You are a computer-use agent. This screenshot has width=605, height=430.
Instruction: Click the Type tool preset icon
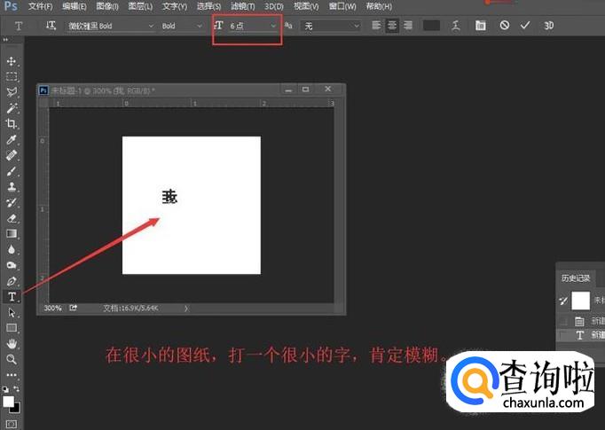(x=18, y=27)
